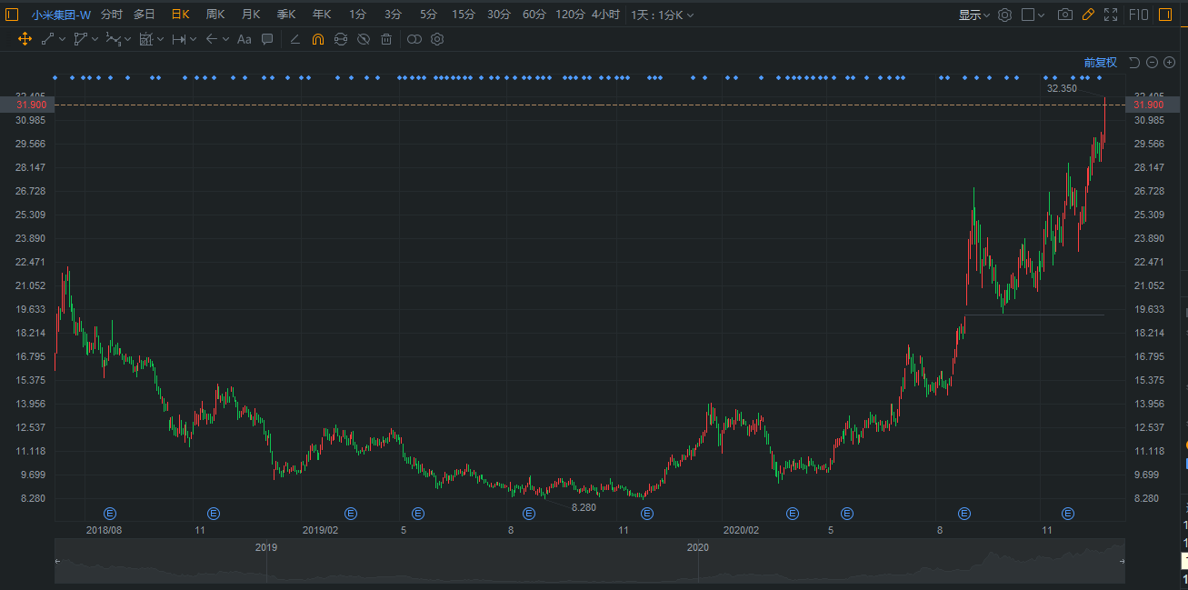1188x590 pixels.
Task: Open F10 company info
Action: (1138, 15)
